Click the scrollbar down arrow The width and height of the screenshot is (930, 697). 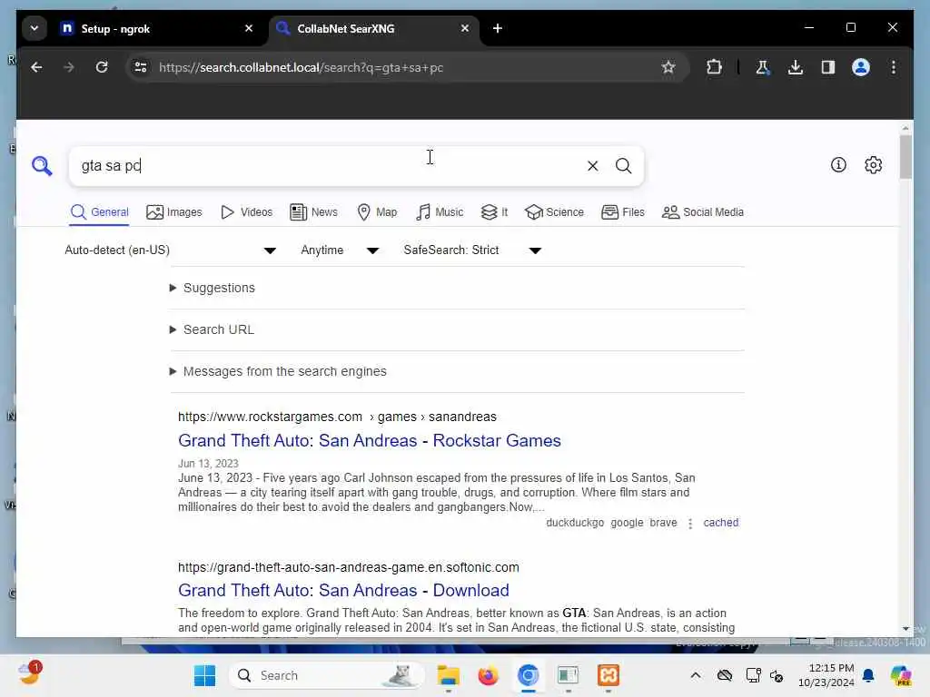coord(905,629)
